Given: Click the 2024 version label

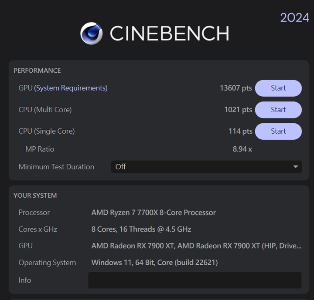Looking at the screenshot, I should (294, 17).
